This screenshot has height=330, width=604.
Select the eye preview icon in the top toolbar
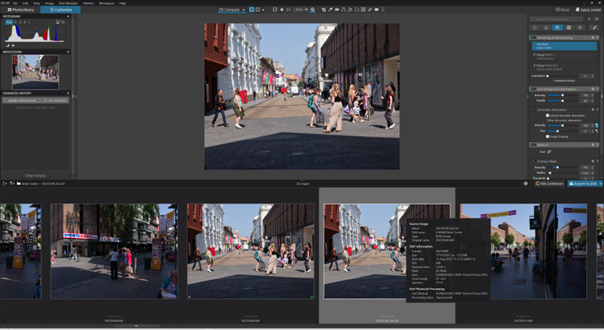point(376,10)
